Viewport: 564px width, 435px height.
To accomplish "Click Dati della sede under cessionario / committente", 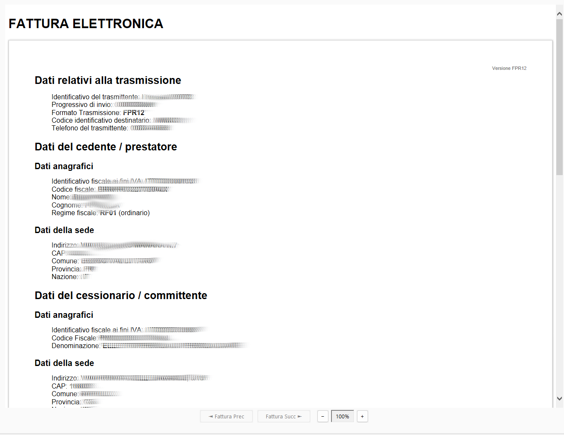I will click(64, 363).
